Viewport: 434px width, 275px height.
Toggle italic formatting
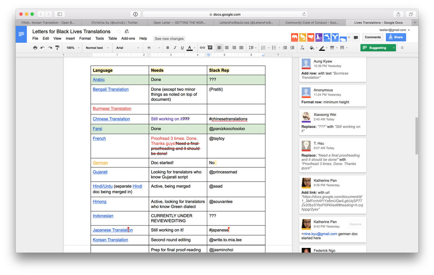click(175, 48)
